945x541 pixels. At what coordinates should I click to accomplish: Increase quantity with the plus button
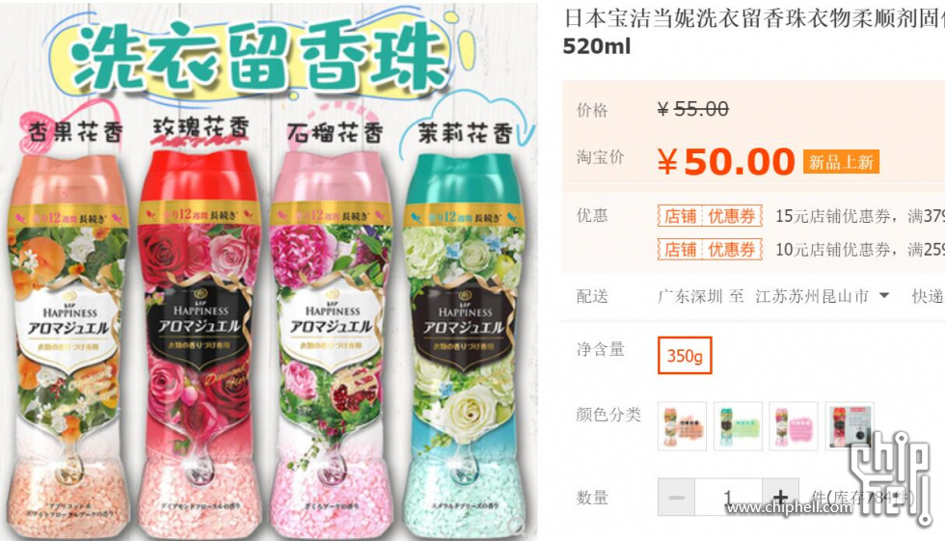coord(780,497)
